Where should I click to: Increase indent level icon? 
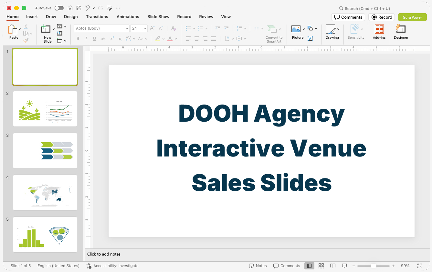[x=226, y=28]
